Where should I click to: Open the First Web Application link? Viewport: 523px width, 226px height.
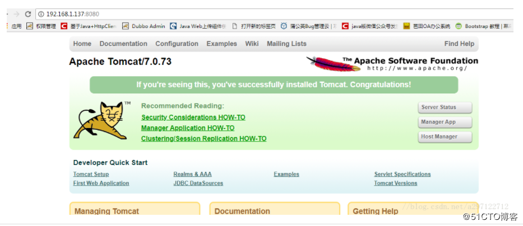(101, 183)
